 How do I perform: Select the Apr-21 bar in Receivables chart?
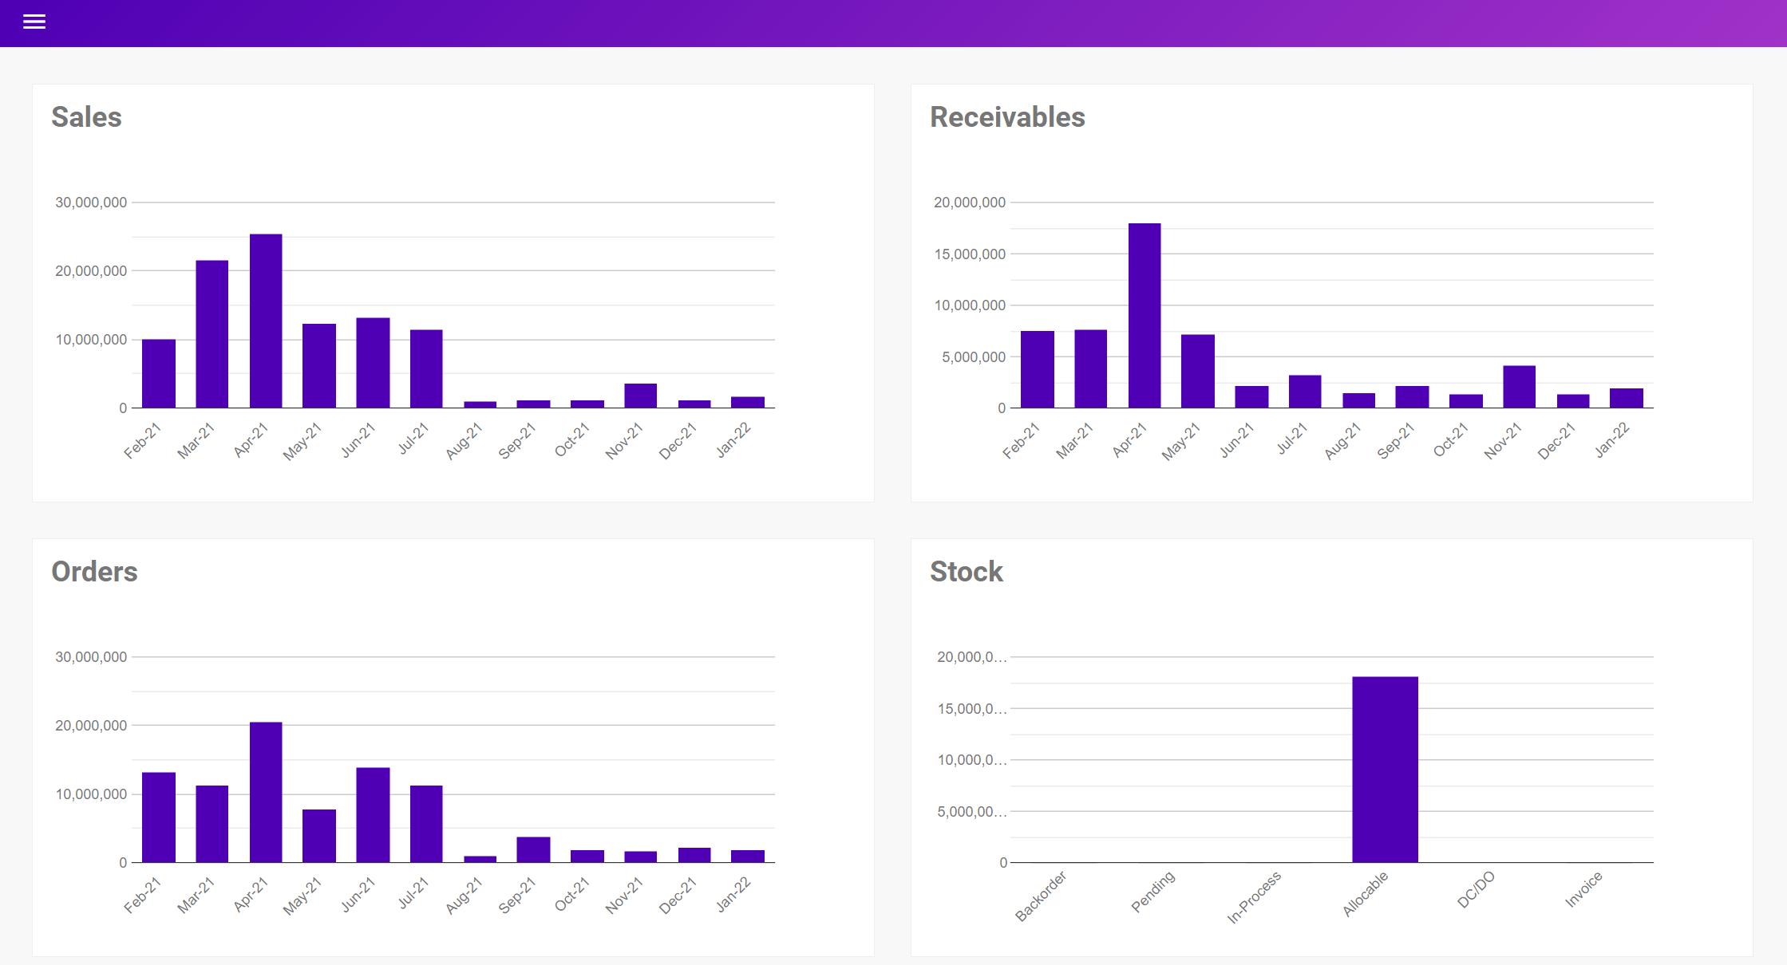[x=1145, y=316]
